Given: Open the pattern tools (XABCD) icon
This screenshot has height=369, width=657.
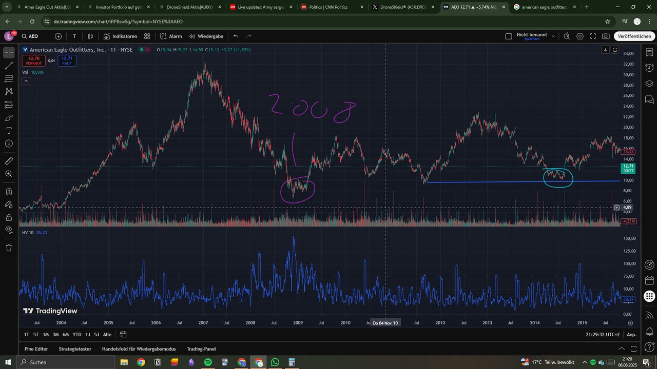Looking at the screenshot, I should [x=9, y=91].
